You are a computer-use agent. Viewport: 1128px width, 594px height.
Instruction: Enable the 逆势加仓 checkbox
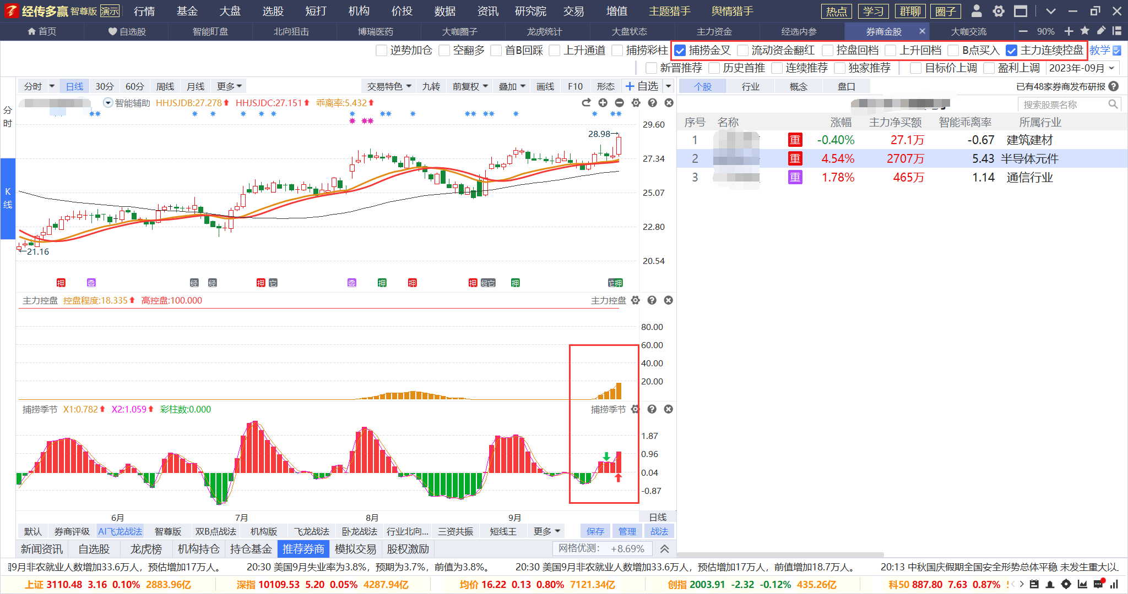(x=381, y=51)
